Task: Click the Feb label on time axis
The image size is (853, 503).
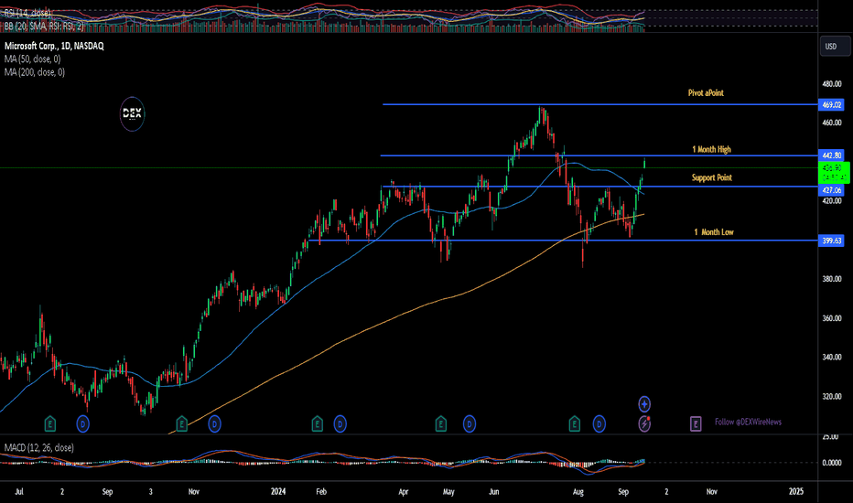Action: 321,492
